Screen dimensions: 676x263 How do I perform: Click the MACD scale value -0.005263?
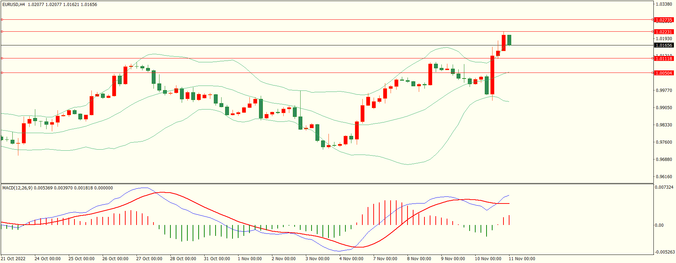pos(664,252)
